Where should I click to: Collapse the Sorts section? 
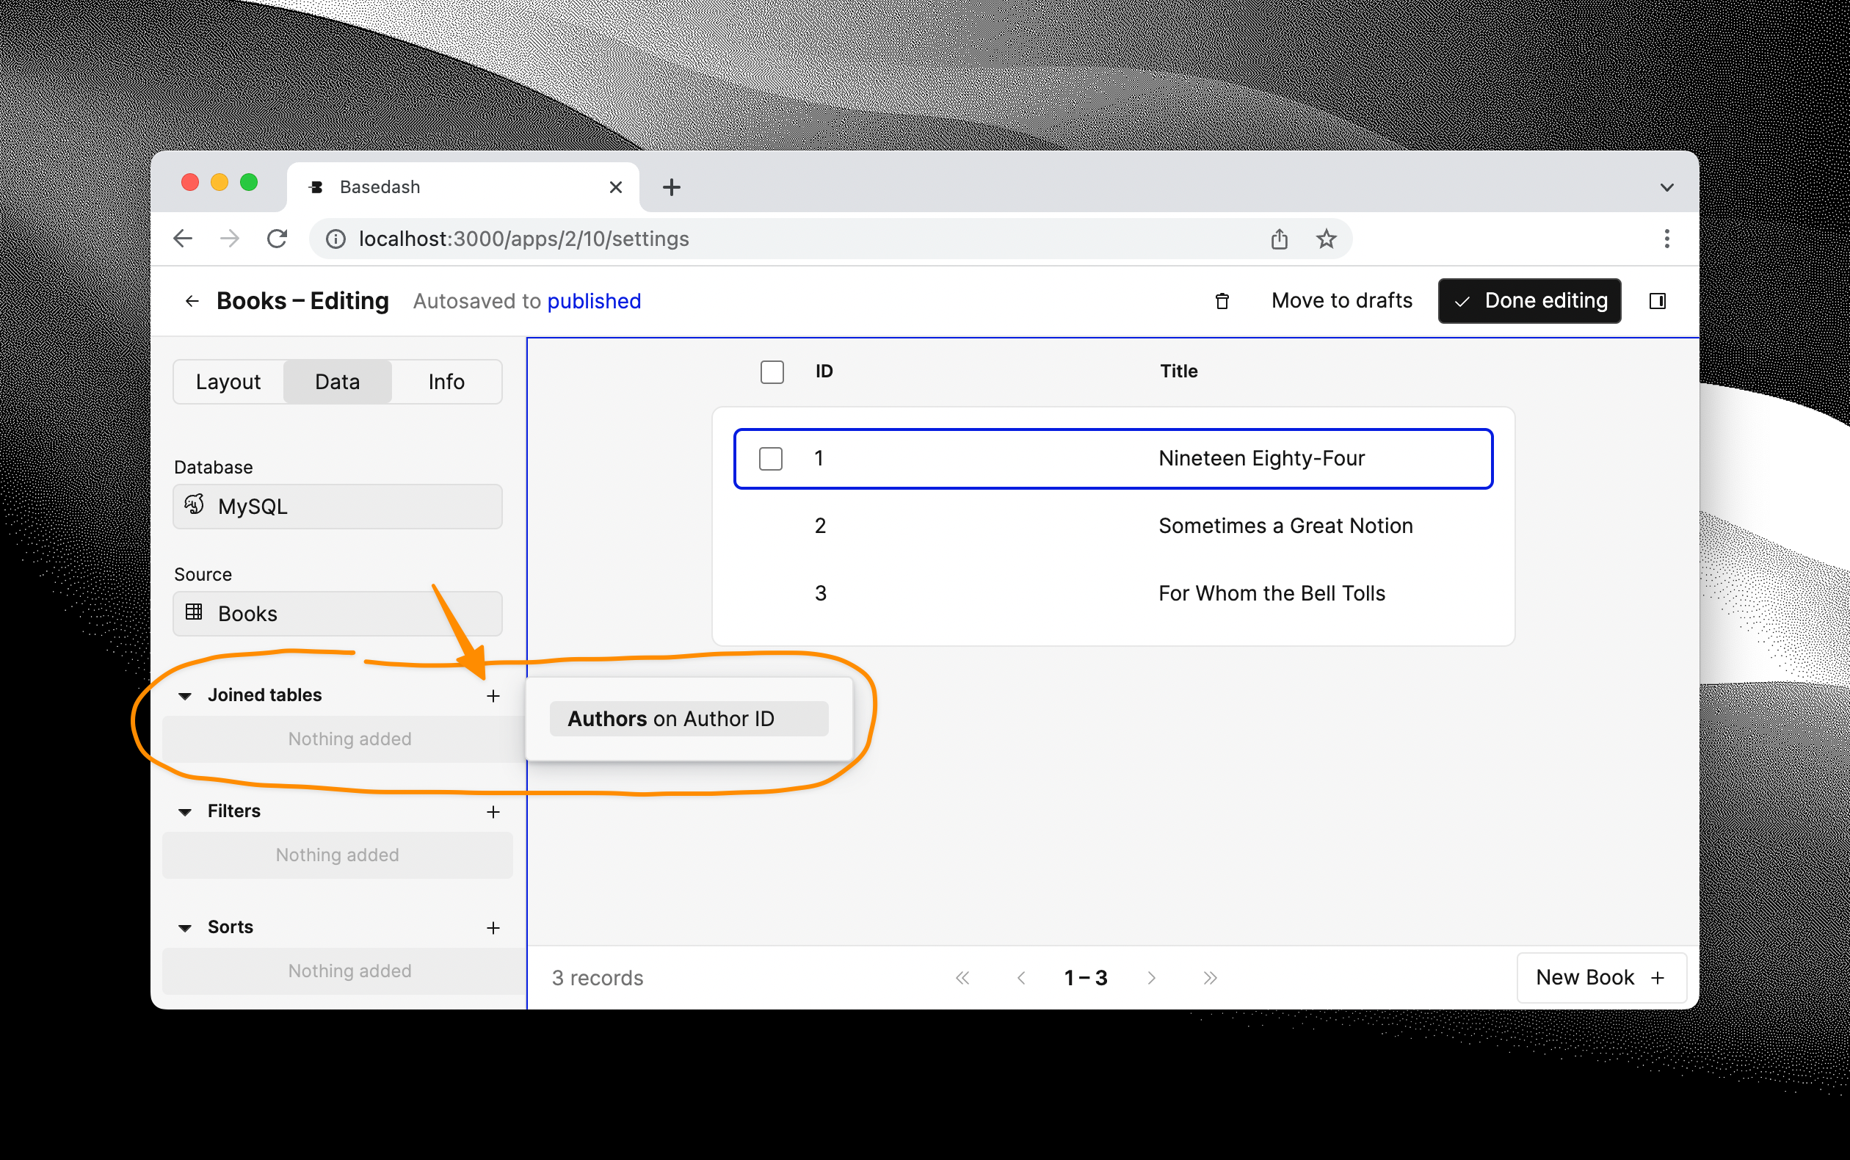pyautogui.click(x=185, y=927)
